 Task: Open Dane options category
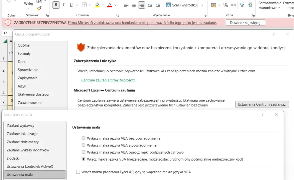pos(41,62)
